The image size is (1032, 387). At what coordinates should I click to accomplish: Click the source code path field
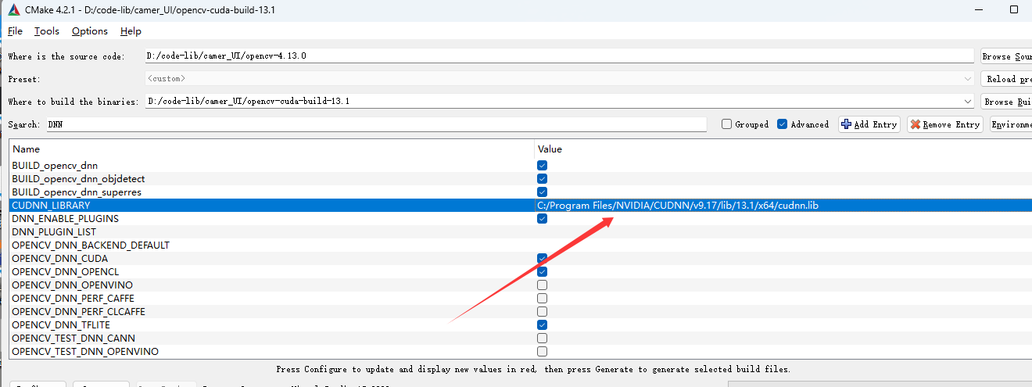tap(558, 56)
